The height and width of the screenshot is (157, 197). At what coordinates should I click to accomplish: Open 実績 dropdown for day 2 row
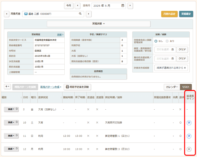(11, 109)
